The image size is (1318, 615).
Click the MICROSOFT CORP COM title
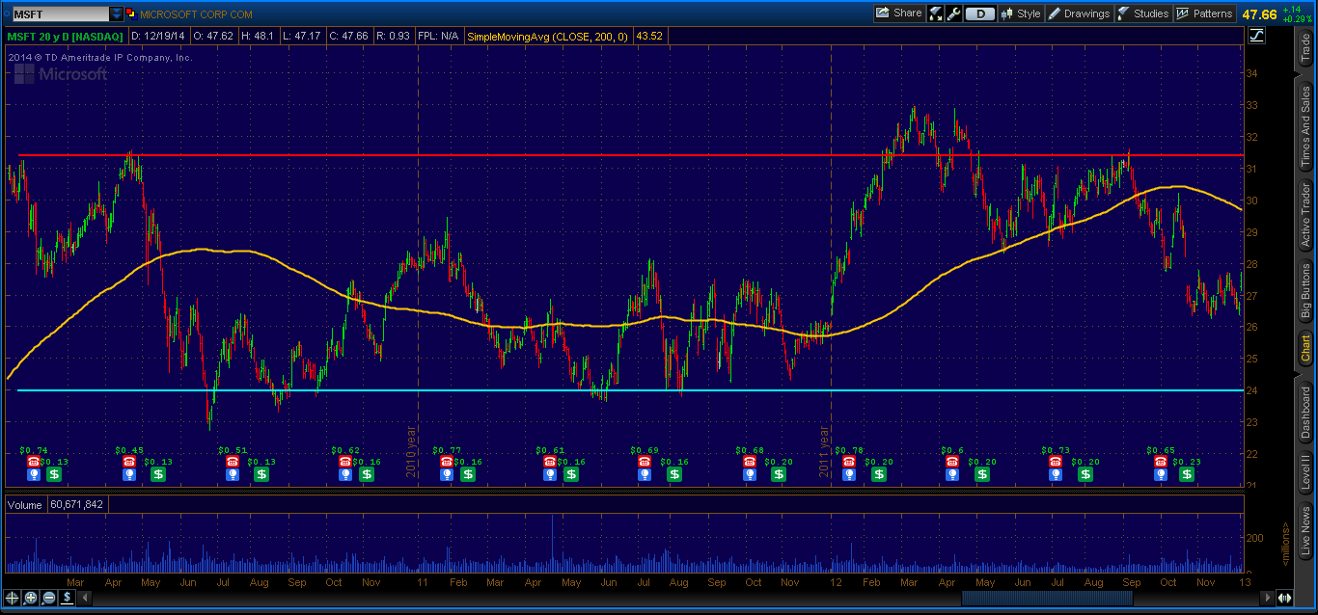(x=197, y=14)
